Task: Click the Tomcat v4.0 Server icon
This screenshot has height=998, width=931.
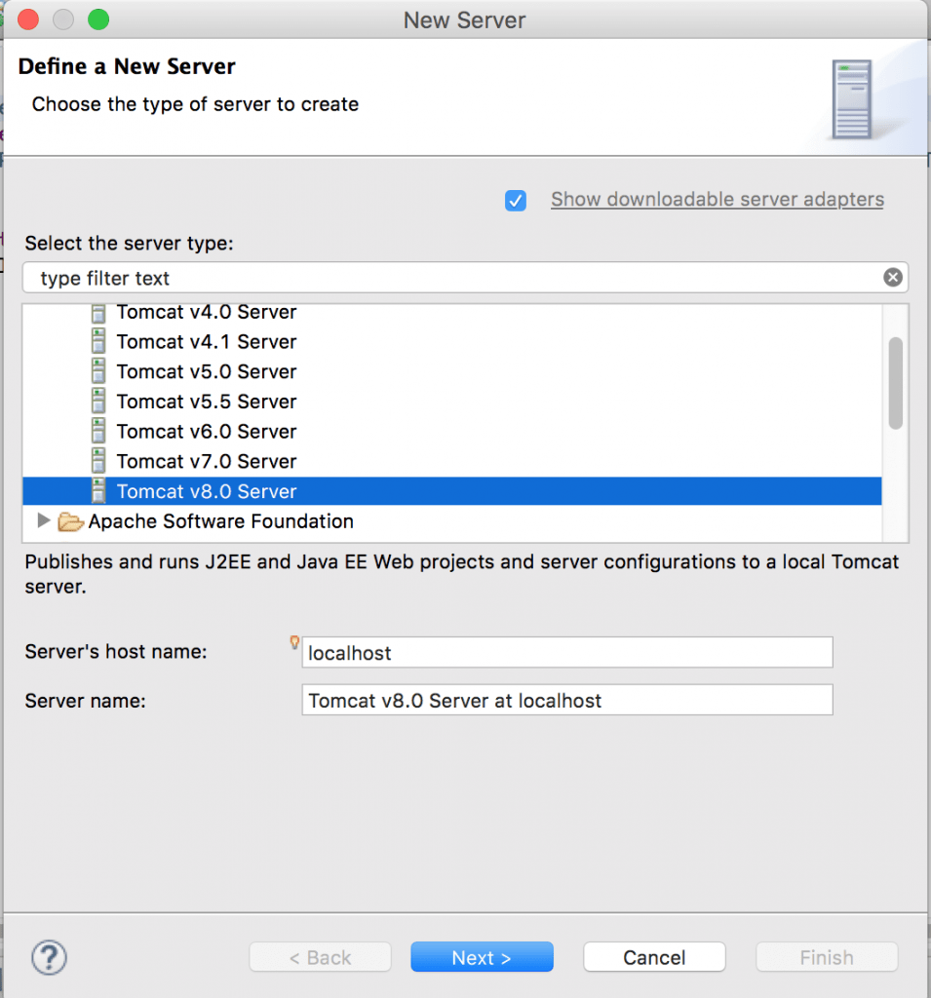Action: click(98, 313)
